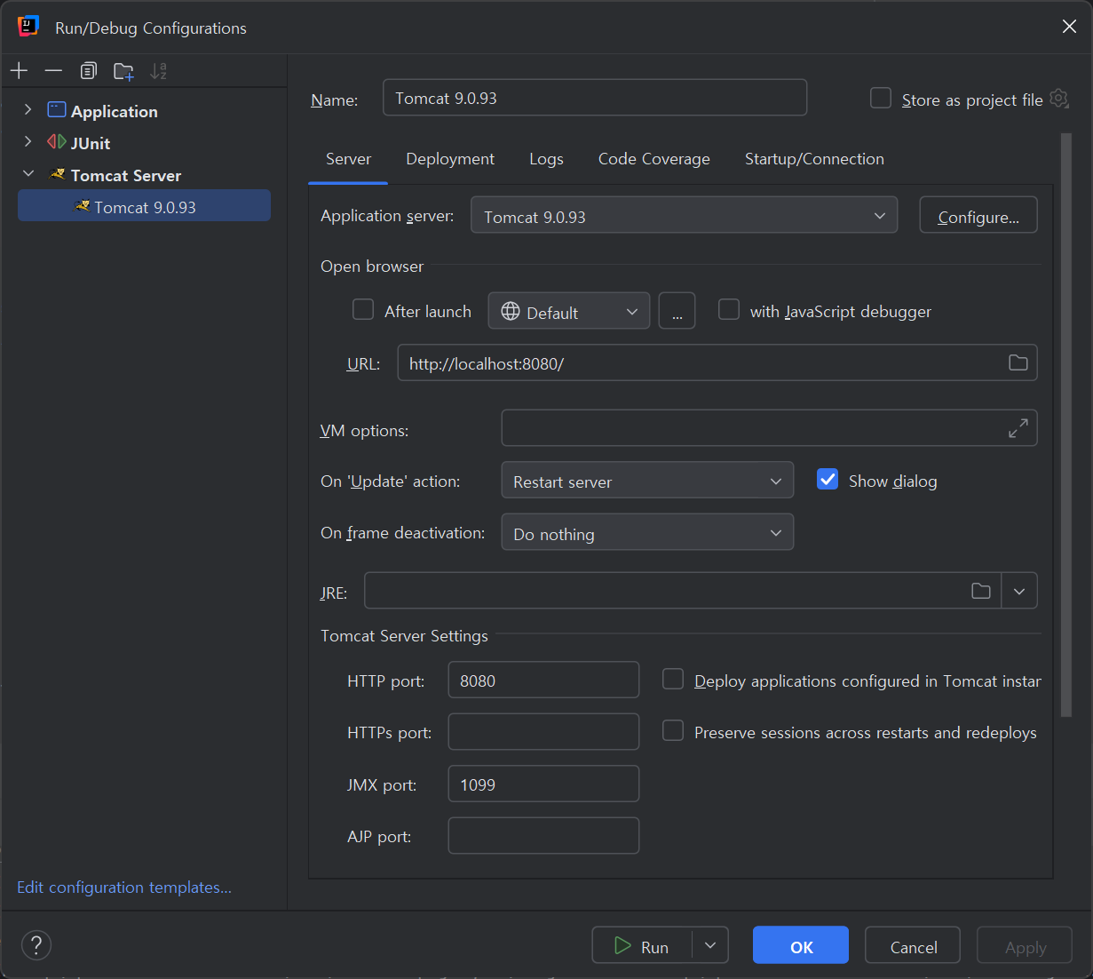The height and width of the screenshot is (979, 1093).
Task: Click the Application configuration type icon
Action: click(x=57, y=110)
